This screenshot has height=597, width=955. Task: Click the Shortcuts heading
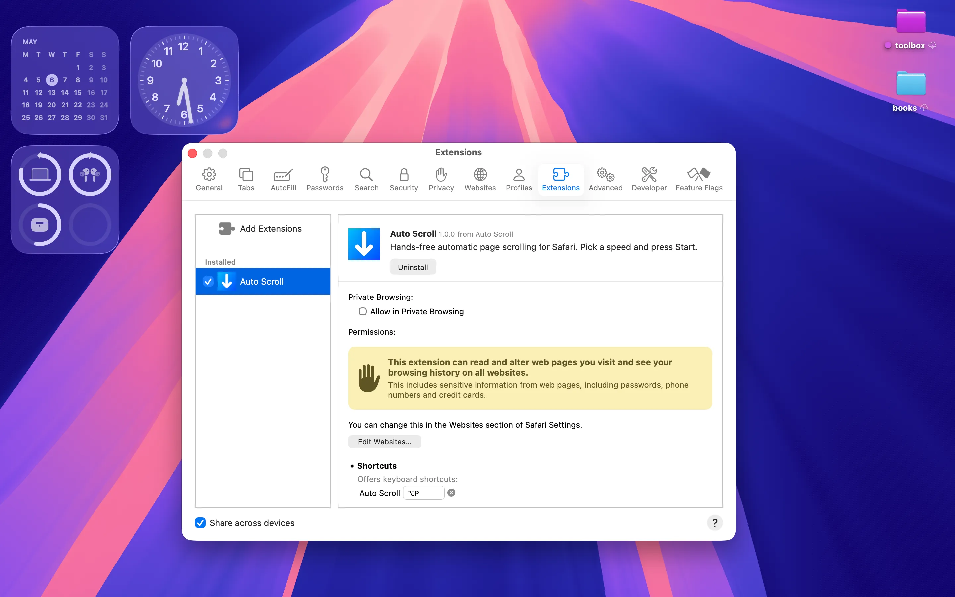(x=376, y=466)
